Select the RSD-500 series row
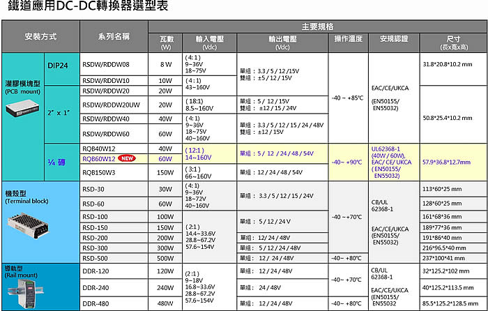488x311 pixels. pos(96,258)
